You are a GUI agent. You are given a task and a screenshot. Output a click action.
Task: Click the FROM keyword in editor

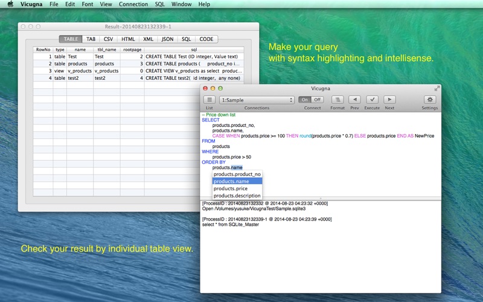pos(208,141)
